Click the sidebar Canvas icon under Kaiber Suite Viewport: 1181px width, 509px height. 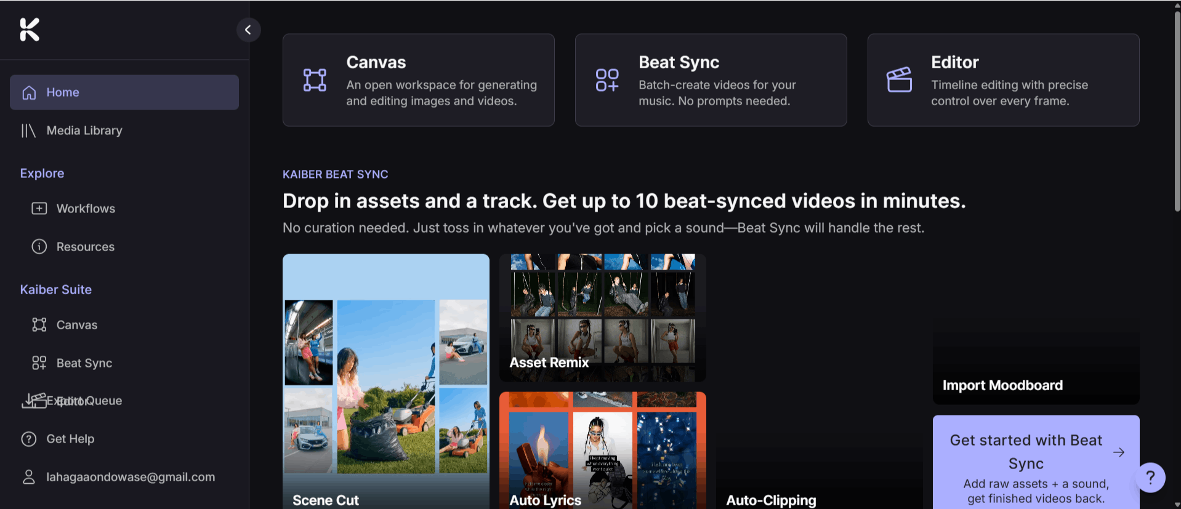point(39,325)
